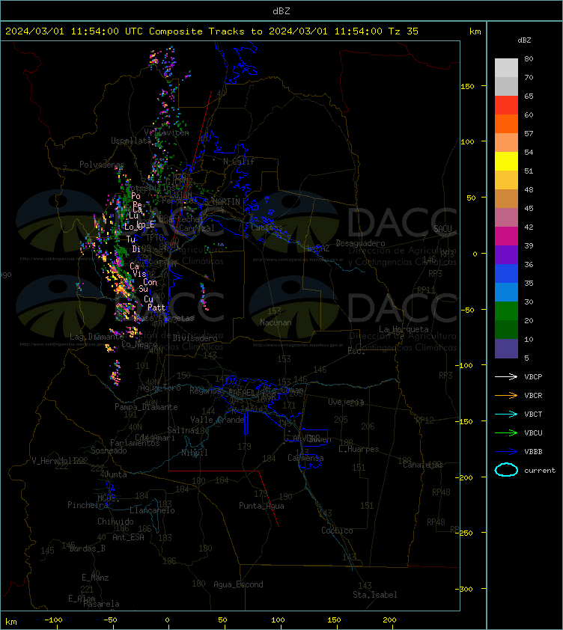Viewport: 563px width, 630px height.
Task: Click the 'Nihuil' map label
Action: click(x=195, y=453)
